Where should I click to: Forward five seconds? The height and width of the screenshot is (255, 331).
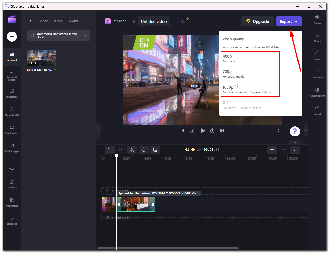212,131
